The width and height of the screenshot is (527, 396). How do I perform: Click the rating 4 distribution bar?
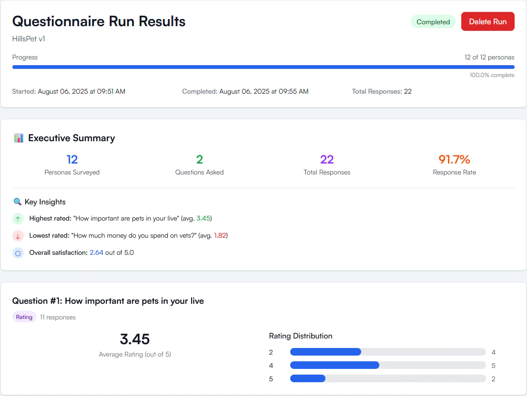tap(388, 365)
